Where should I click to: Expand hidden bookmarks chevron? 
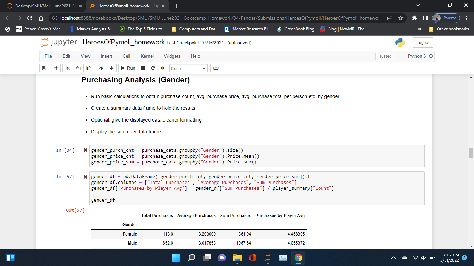tap(421, 29)
